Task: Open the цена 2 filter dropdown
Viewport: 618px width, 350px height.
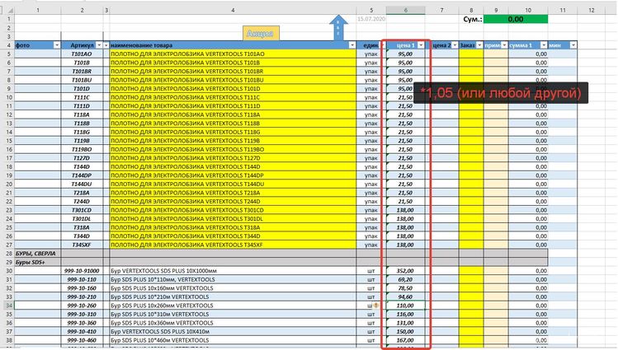Action: [x=455, y=45]
